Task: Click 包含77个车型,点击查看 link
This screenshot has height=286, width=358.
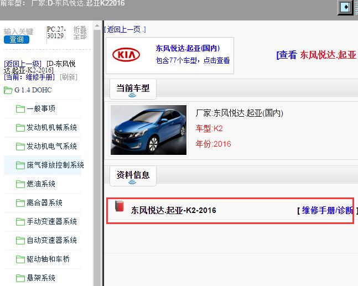Action: click(193, 60)
